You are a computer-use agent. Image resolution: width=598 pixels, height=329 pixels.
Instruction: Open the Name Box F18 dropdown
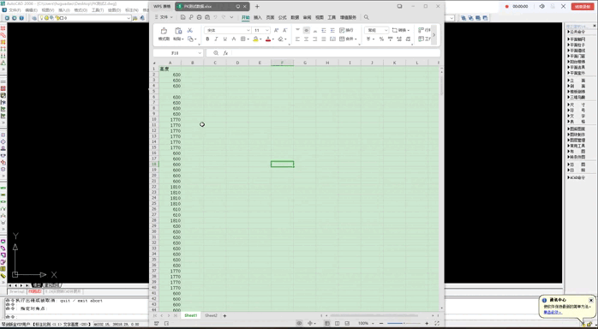200,53
